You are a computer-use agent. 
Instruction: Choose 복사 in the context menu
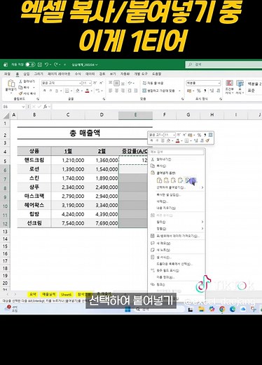pyautogui.click(x=177, y=166)
